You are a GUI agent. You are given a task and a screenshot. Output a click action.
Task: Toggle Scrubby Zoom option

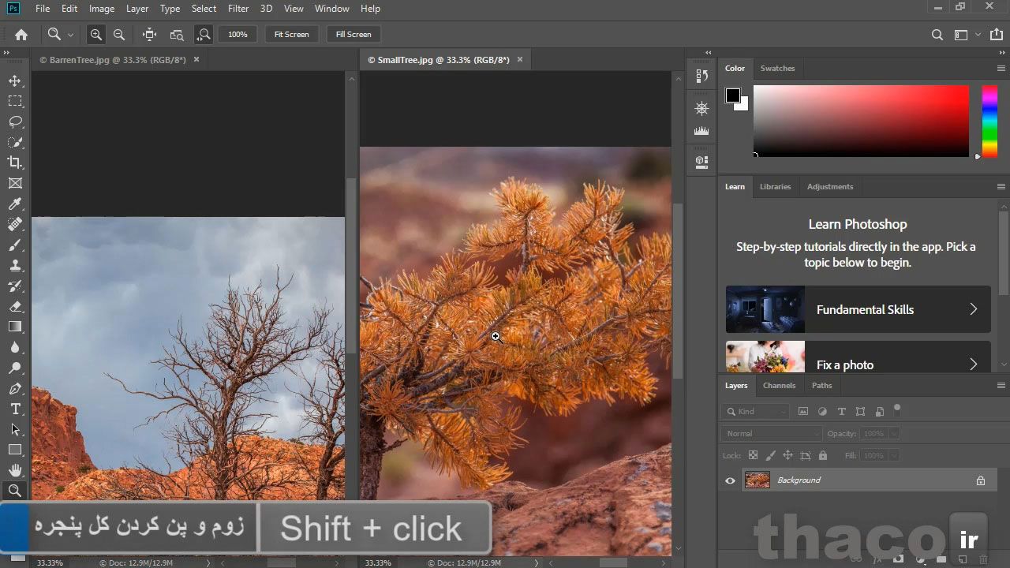coord(204,34)
